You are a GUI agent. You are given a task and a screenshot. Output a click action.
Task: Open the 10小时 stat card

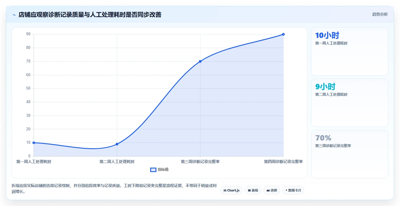pos(350,51)
